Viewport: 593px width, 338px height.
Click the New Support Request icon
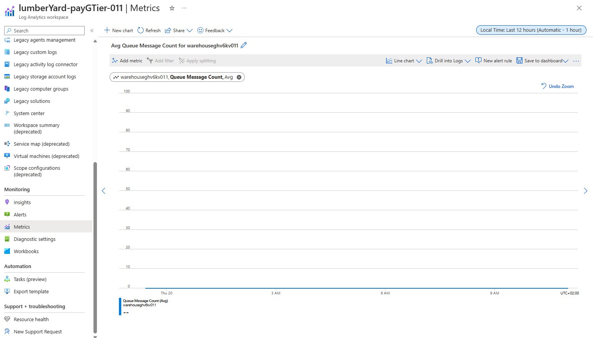tap(7, 332)
